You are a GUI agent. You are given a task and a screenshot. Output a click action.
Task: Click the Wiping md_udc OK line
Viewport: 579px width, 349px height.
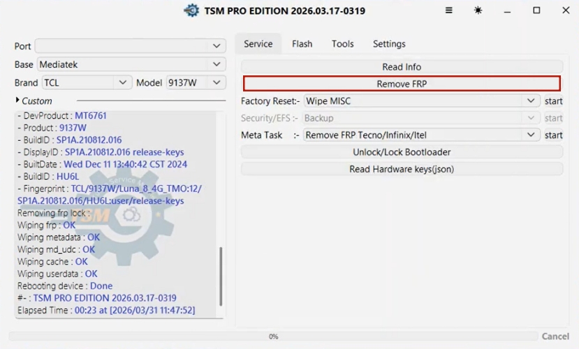coord(57,249)
